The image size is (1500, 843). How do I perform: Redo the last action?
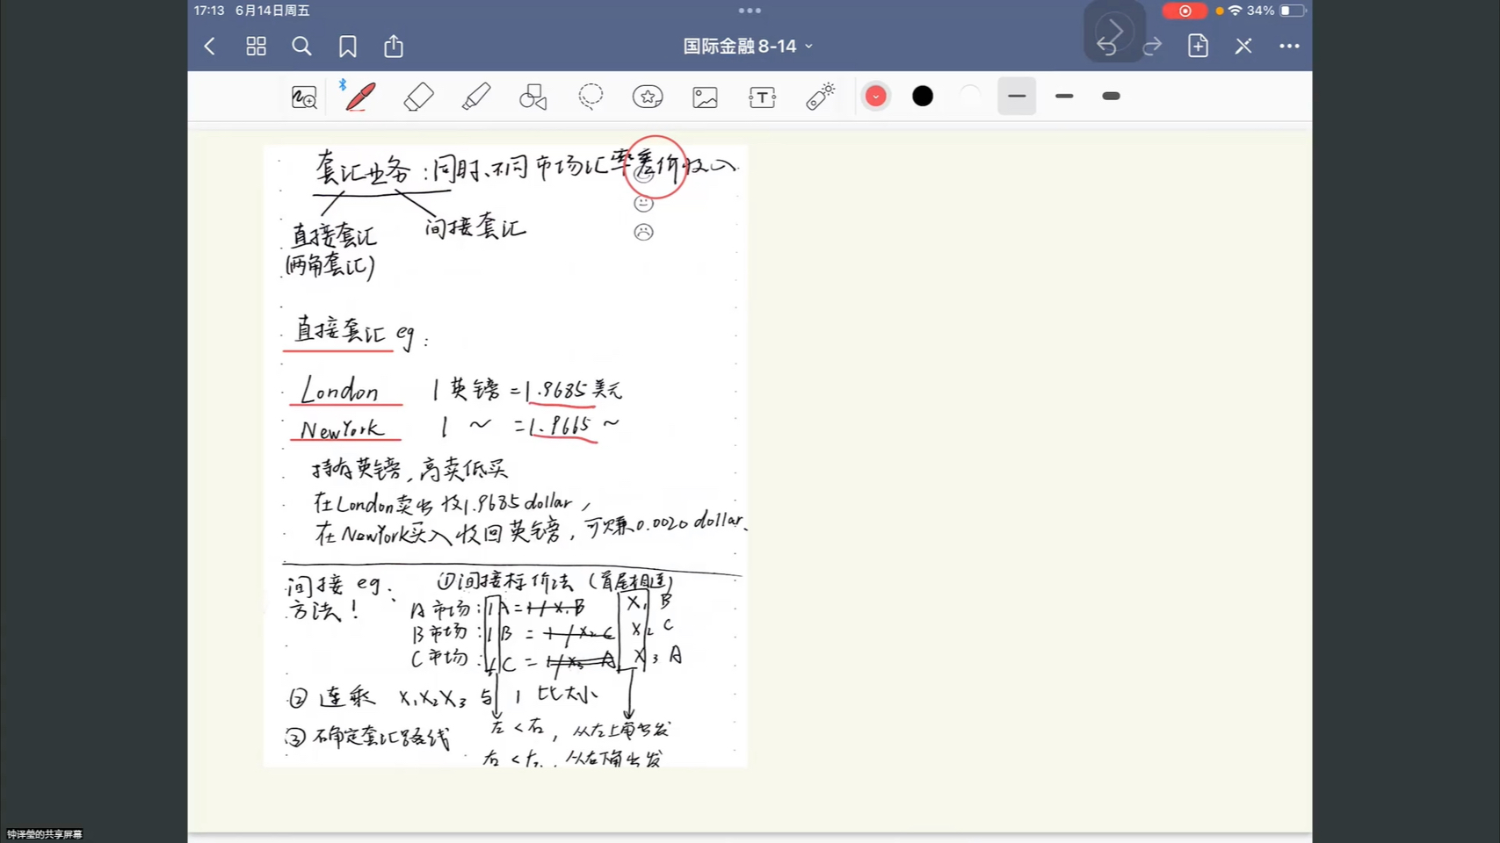[1152, 46]
